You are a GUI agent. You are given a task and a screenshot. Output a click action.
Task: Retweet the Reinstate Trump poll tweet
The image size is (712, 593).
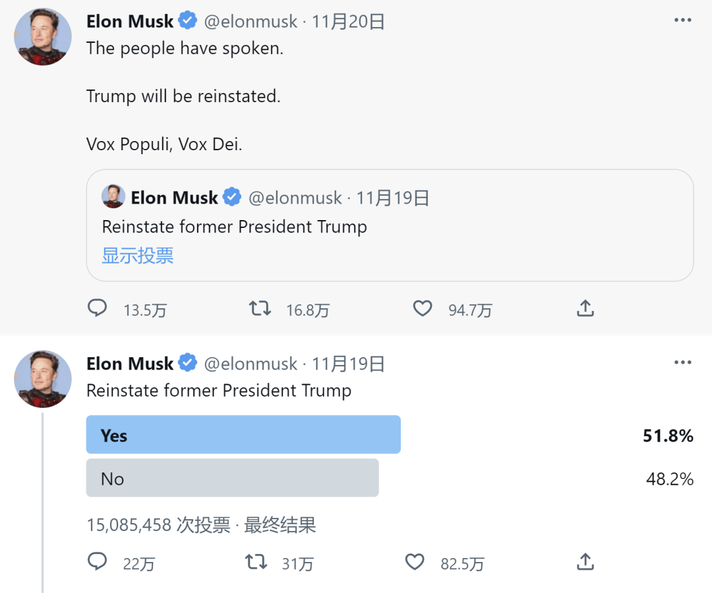[x=256, y=562]
